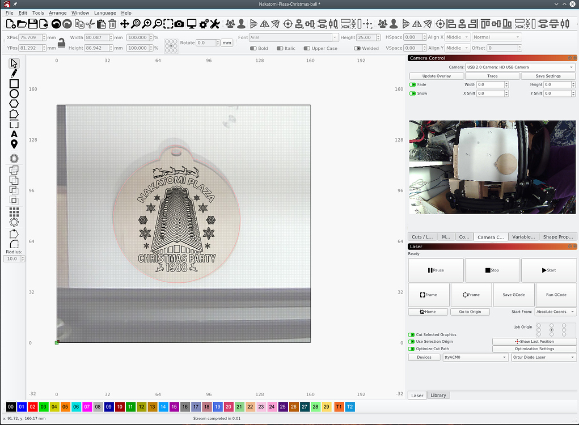Select the position marker pin tool
Image resolution: width=579 pixels, height=425 pixels.
click(x=14, y=144)
